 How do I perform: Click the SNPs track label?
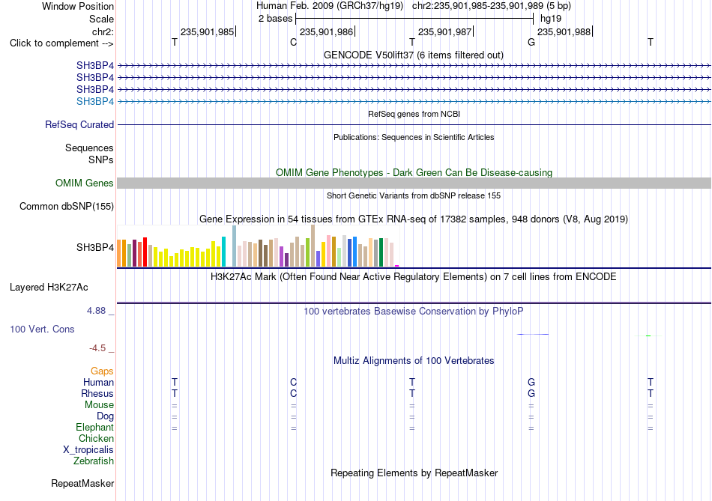[x=101, y=160]
